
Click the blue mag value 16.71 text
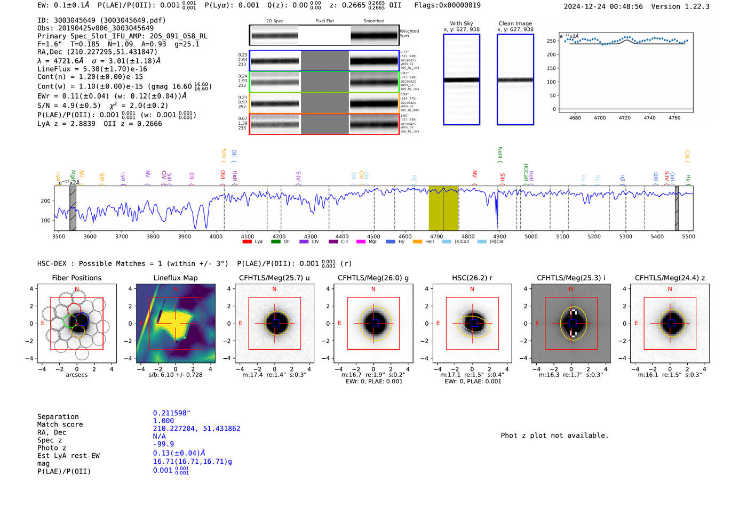tap(193, 462)
